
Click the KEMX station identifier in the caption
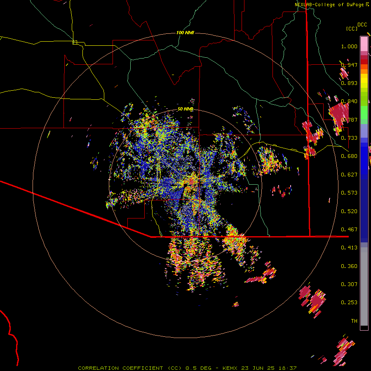pyautogui.click(x=231, y=368)
